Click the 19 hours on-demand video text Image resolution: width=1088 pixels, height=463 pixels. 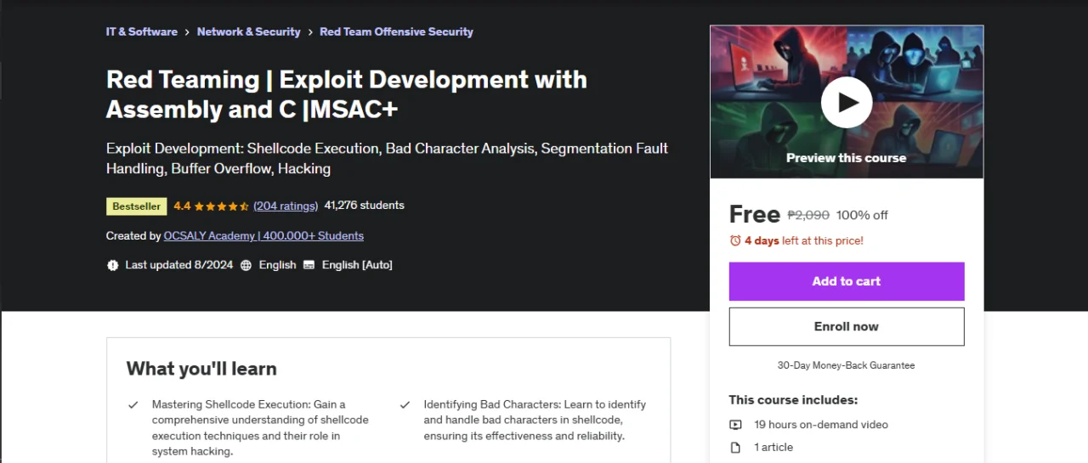tap(821, 425)
